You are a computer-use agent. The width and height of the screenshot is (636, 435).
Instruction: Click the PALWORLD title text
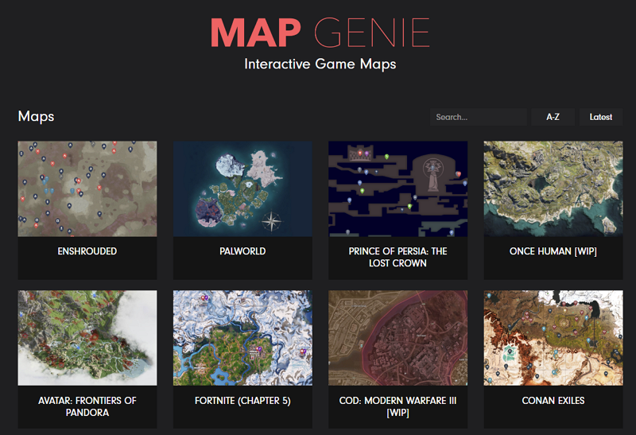242,251
